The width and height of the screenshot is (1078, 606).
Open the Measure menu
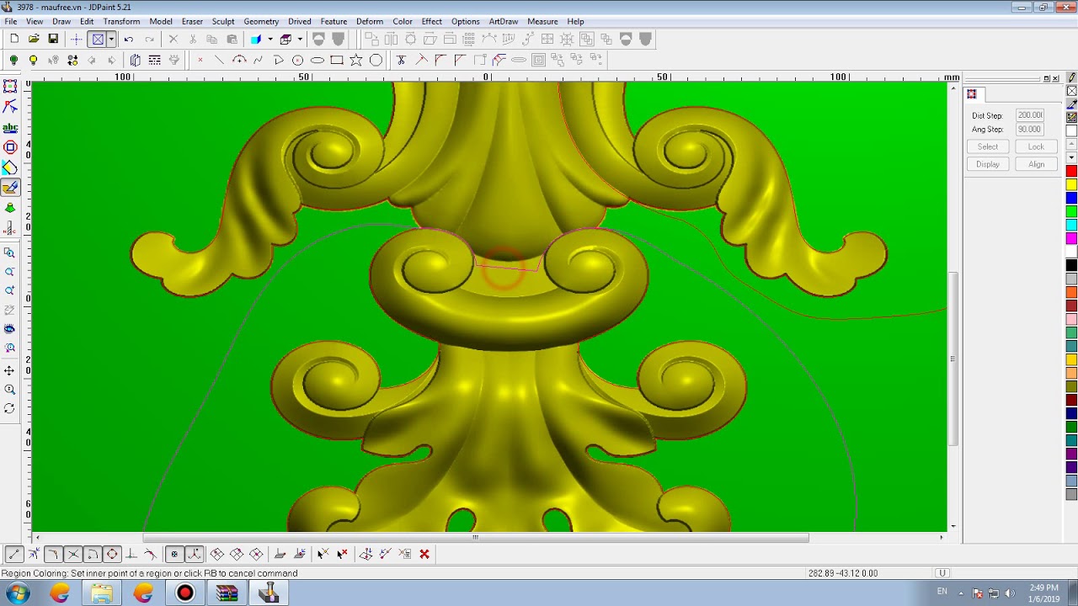coord(542,21)
